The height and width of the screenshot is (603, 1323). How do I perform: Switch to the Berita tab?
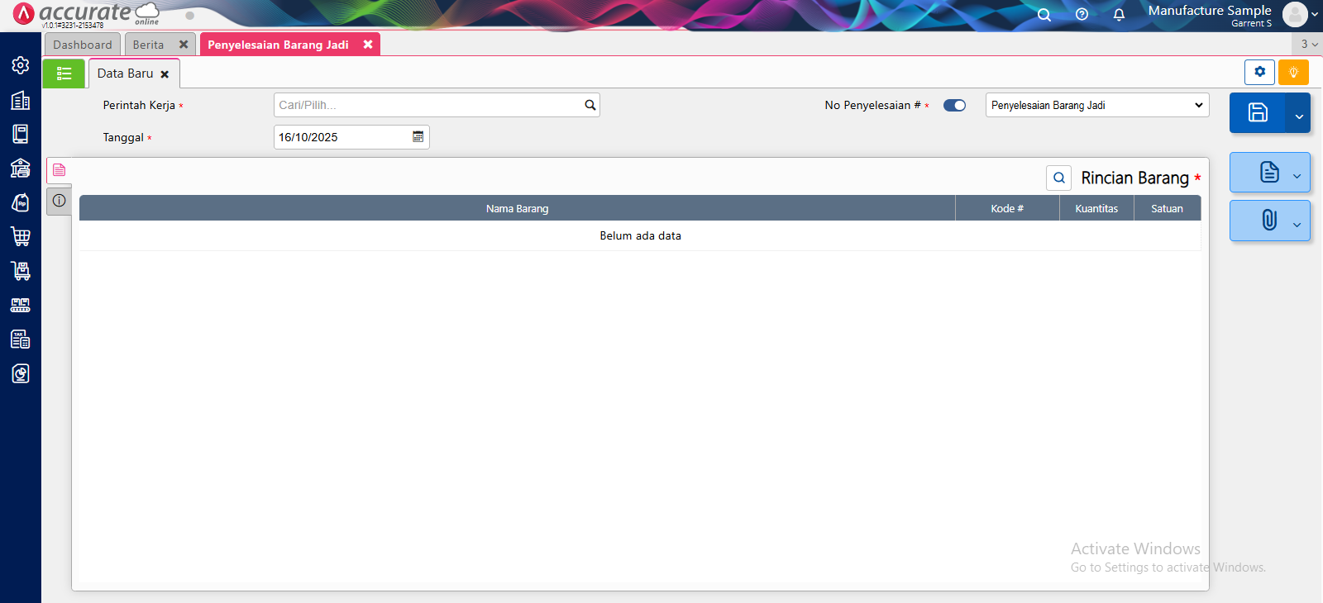(x=149, y=45)
